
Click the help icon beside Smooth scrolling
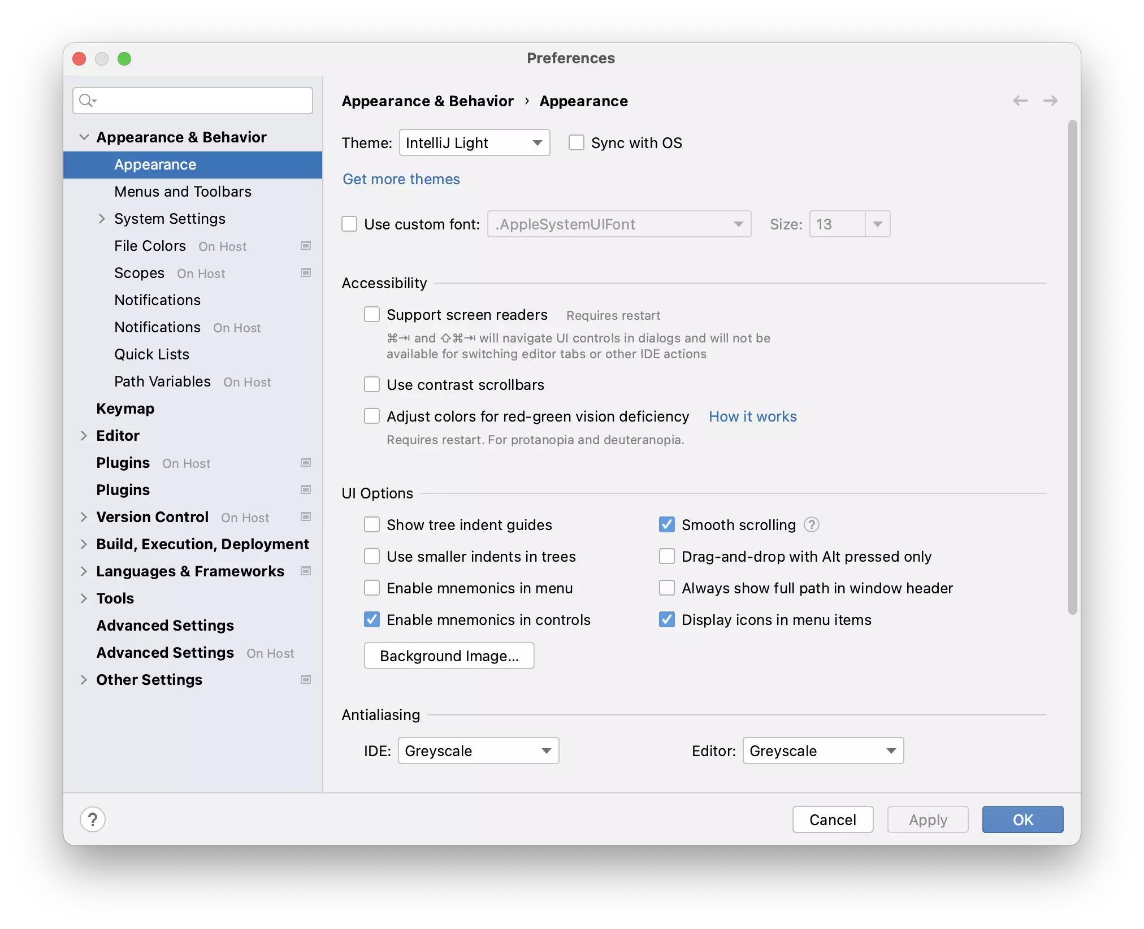(x=812, y=525)
